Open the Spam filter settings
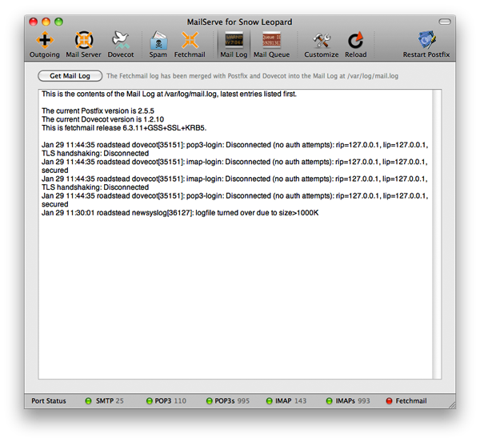This screenshot has height=442, width=480. tap(158, 44)
